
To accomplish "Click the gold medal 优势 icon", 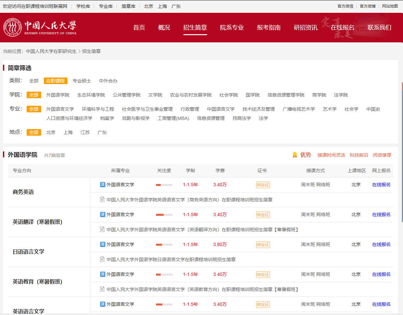I will click(x=295, y=155).
